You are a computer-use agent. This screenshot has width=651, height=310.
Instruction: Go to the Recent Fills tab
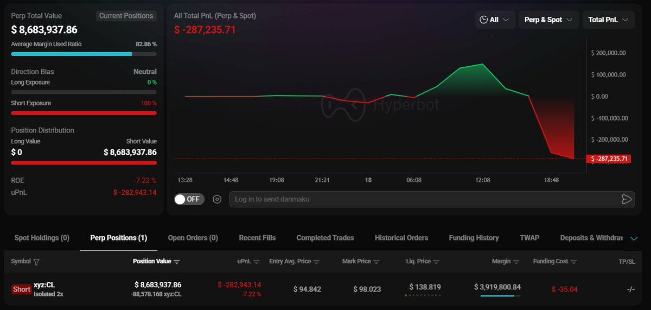click(x=257, y=238)
